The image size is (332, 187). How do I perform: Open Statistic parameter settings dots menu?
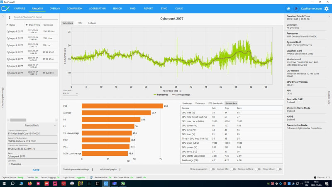92,169
